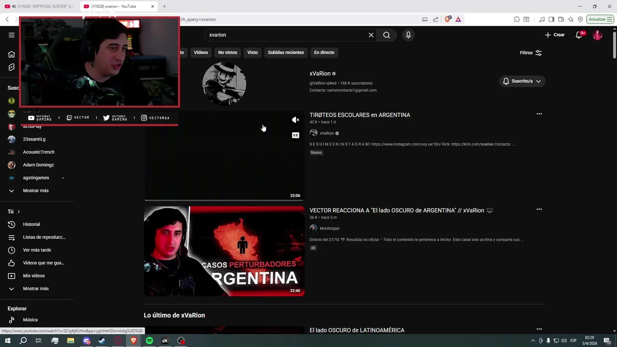Click the page vertical scrollbar
617x347 pixels.
tap(614, 44)
